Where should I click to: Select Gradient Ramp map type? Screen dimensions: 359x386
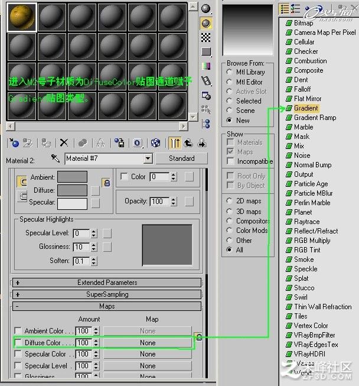(x=315, y=118)
